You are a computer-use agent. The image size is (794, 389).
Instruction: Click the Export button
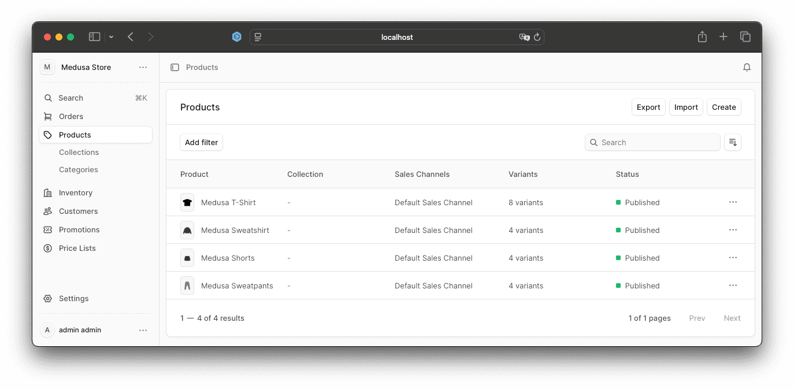648,107
